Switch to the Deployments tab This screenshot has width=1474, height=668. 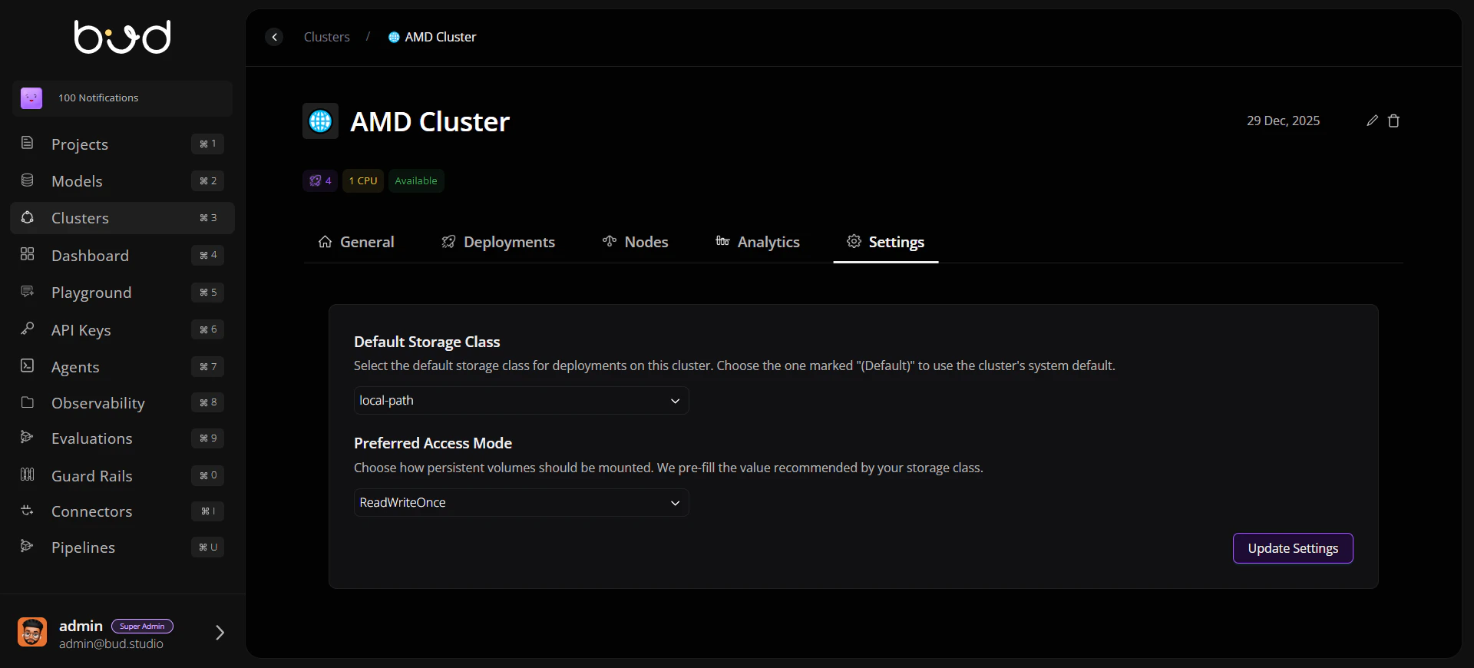(x=498, y=242)
